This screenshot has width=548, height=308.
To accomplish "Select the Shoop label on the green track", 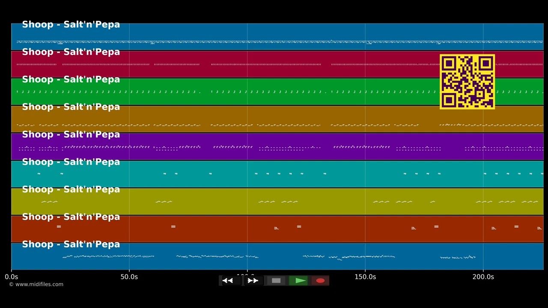I will tap(71, 80).
